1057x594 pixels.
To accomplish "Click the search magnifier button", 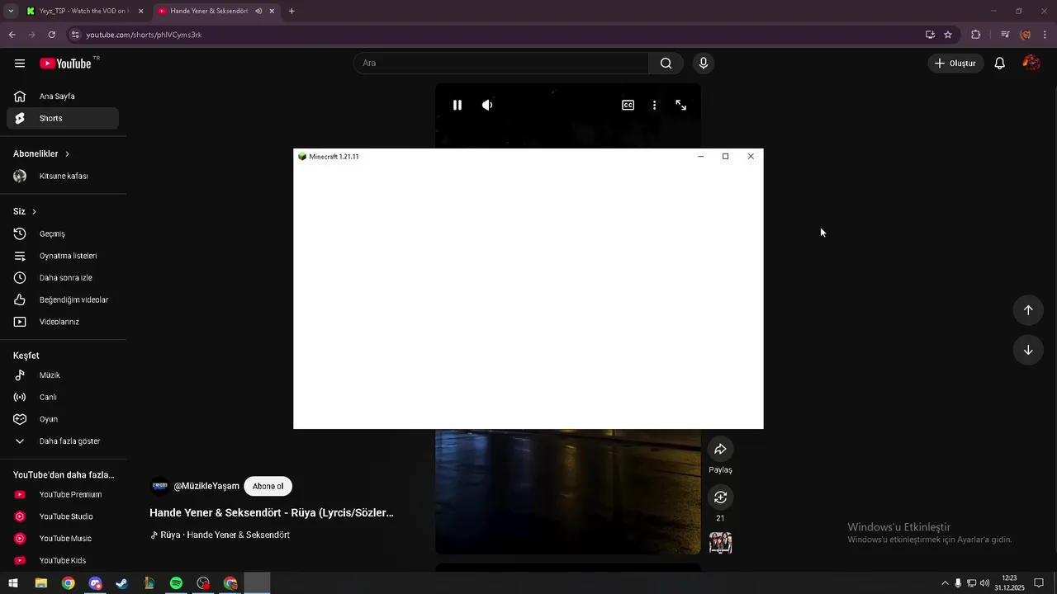I will coord(666,64).
